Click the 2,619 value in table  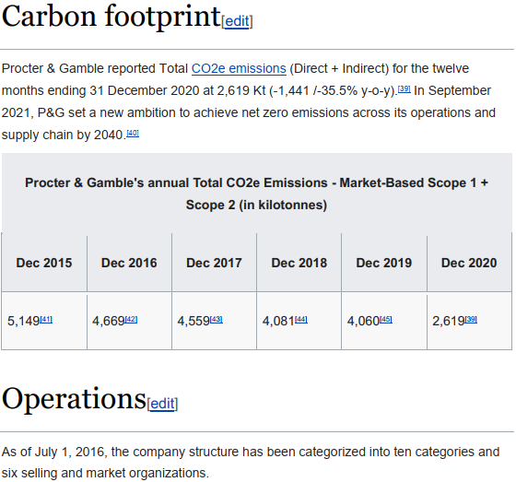(448, 321)
